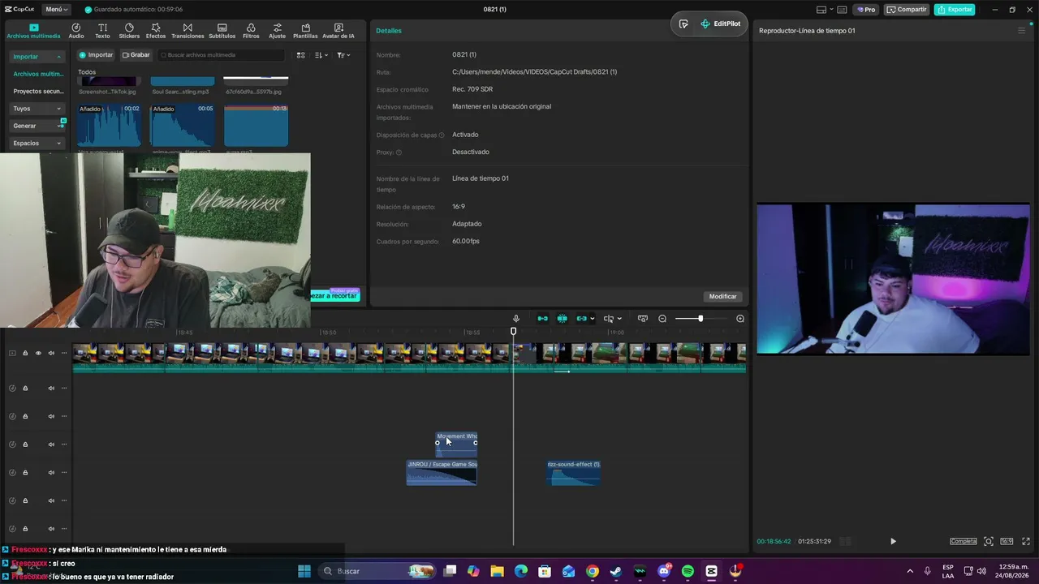Screen dimensions: 1039x584
Task: Click the Compartir button
Action: [x=907, y=10]
